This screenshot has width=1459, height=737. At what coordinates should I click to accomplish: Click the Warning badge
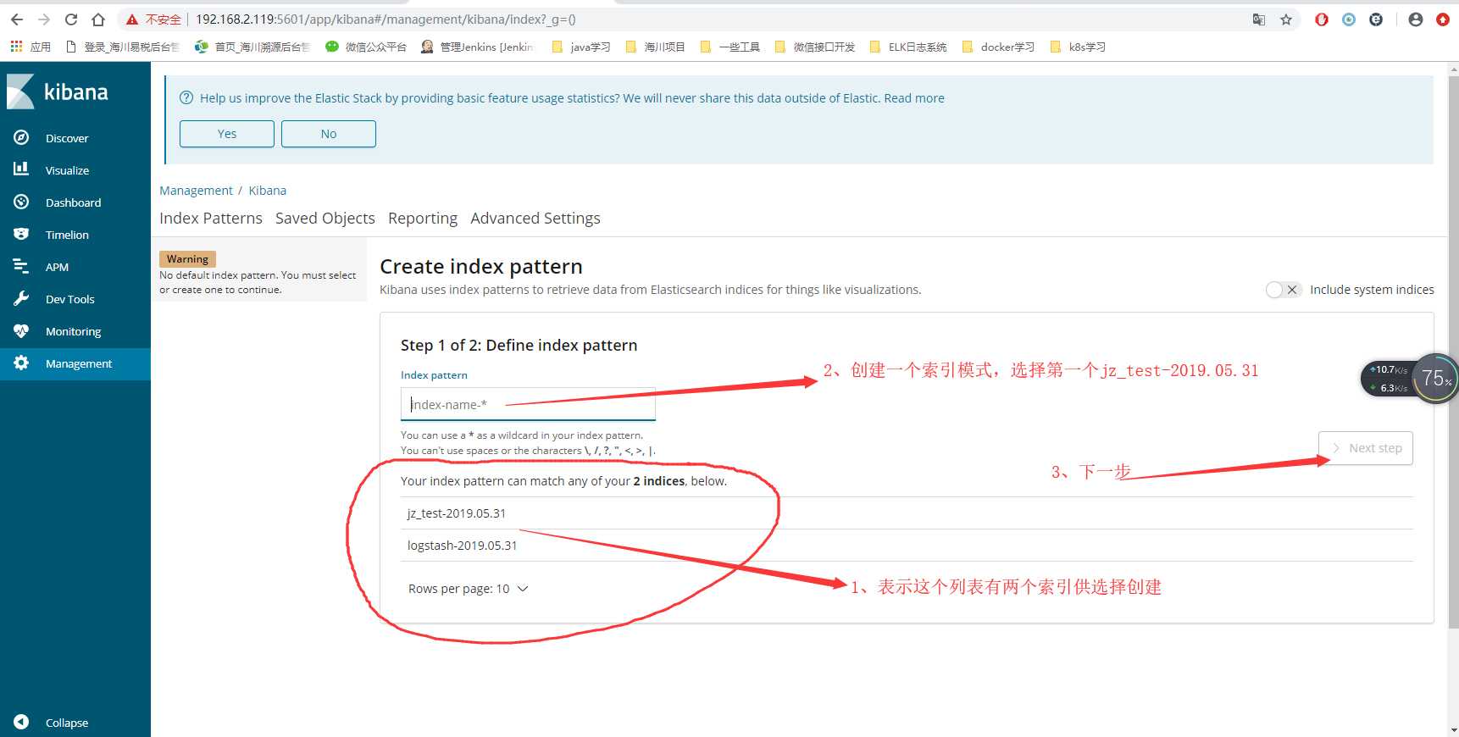pyautogui.click(x=187, y=259)
